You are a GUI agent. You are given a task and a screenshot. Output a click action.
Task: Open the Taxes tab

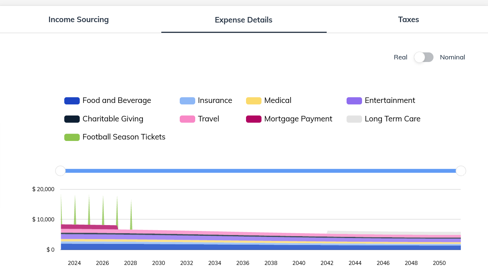pos(408,20)
